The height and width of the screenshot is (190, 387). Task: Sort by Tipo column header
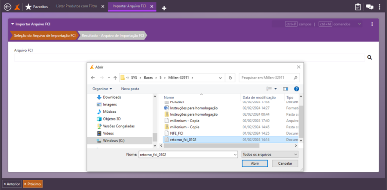pyautogui.click(x=290, y=97)
